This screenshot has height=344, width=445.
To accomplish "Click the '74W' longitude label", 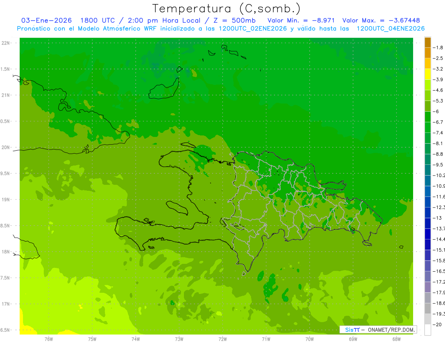I will pyautogui.click(x=136, y=339).
